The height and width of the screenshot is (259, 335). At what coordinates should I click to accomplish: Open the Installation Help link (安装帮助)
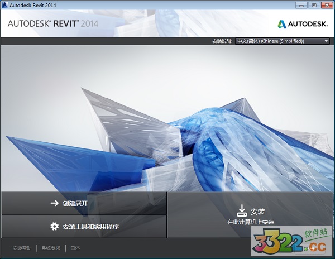22,248
